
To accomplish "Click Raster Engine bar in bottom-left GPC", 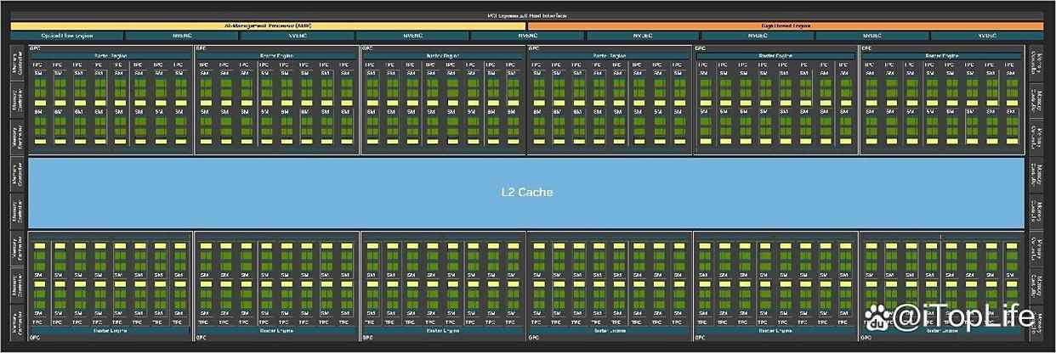I will pos(110,330).
